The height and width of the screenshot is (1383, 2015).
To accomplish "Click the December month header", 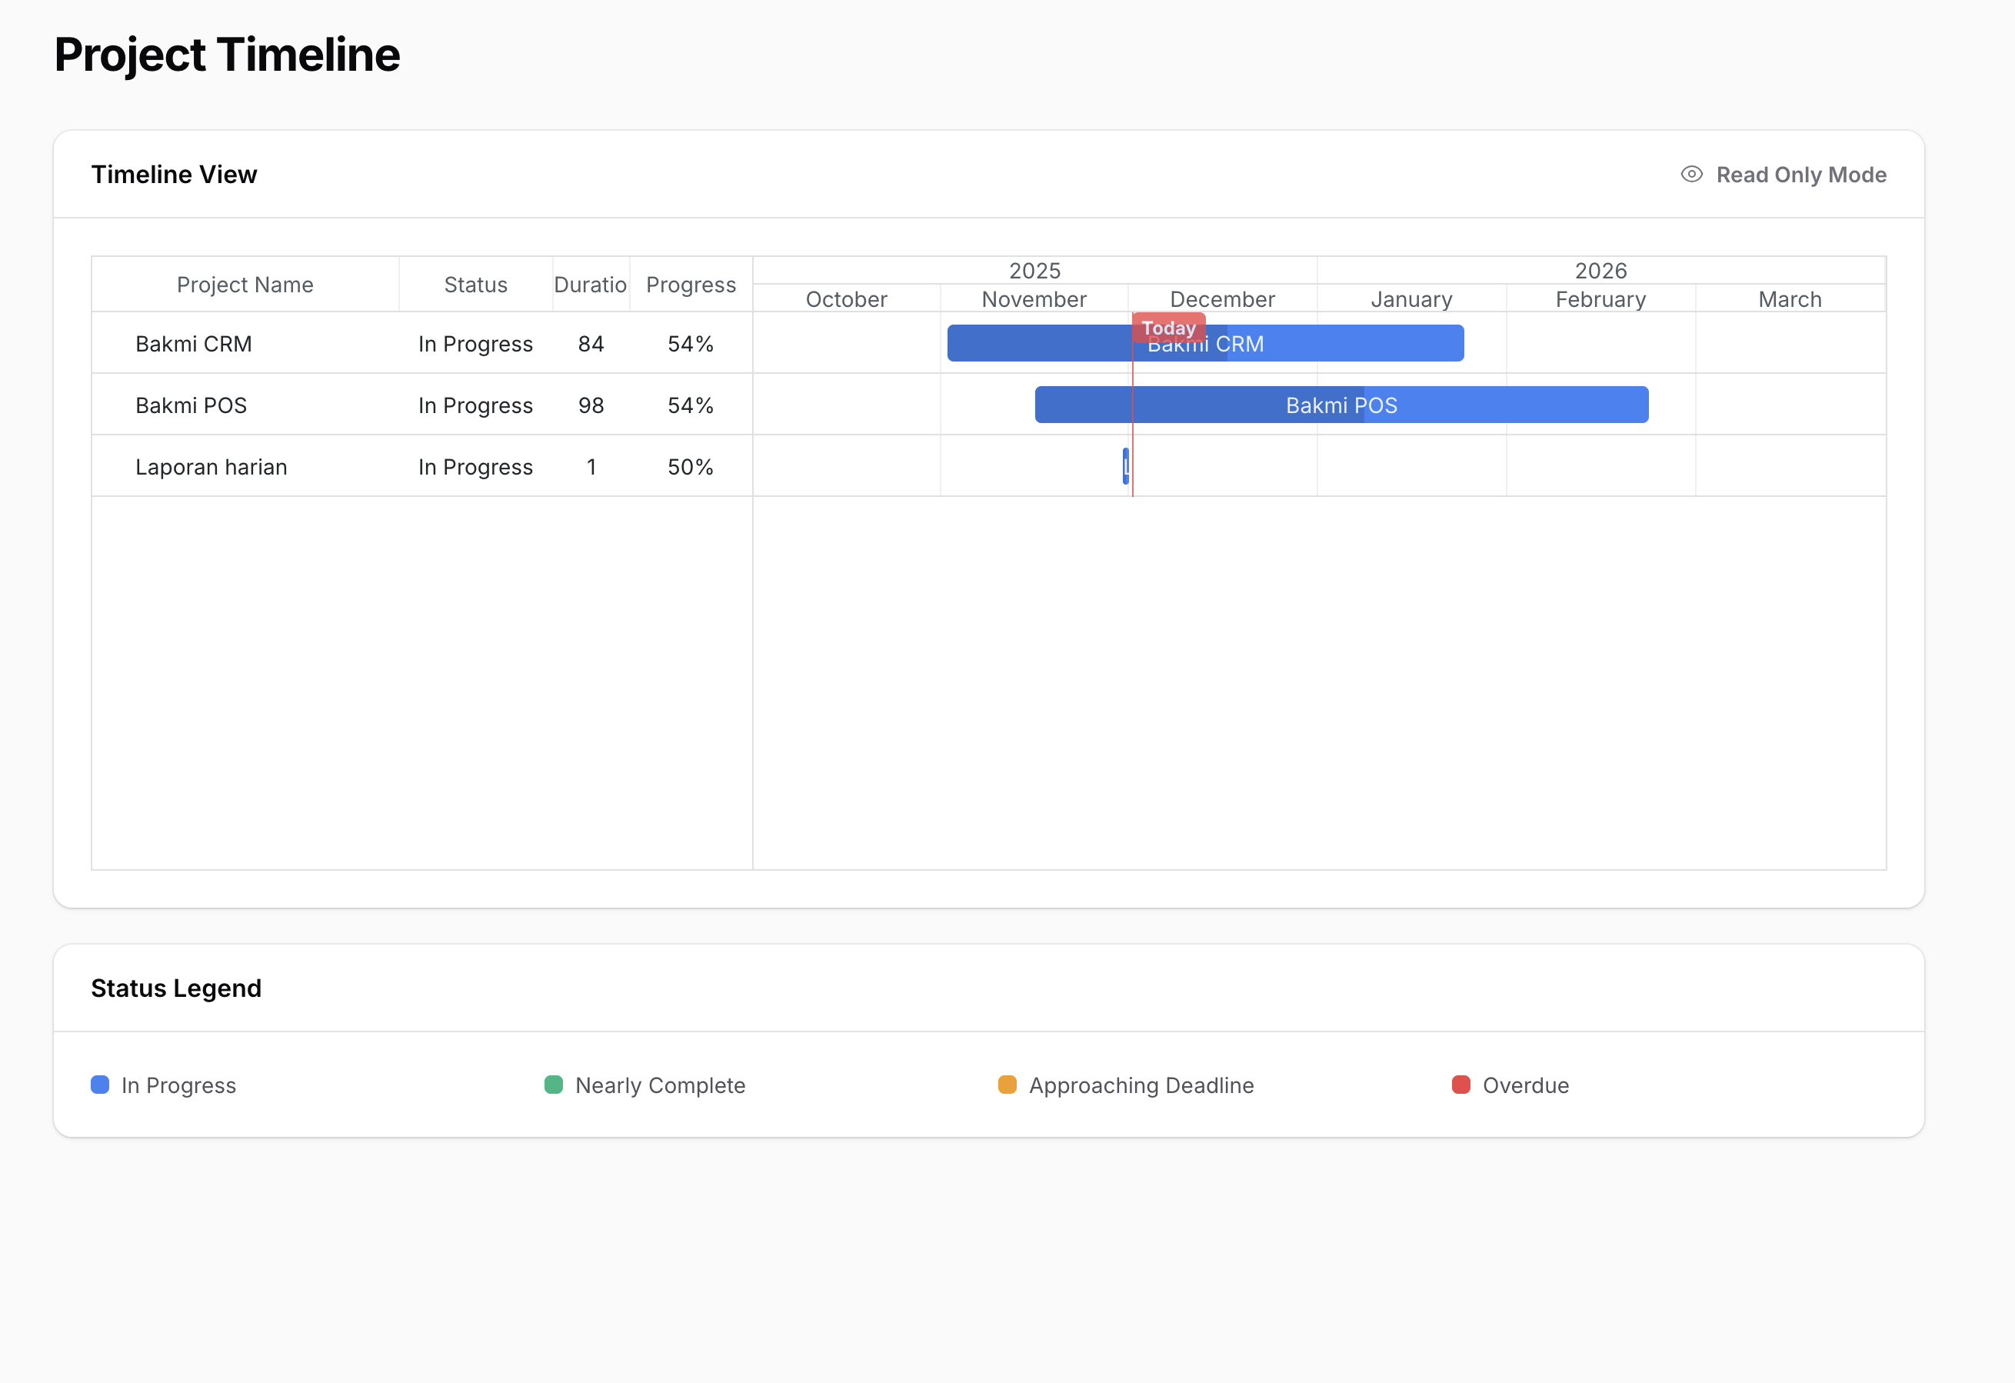I will pos(1221,299).
